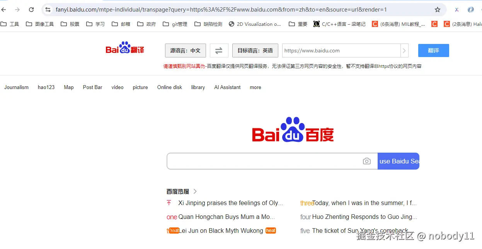Viewport: 482px width, 249px height.
Task: Open the 百度热搜 heading link
Action: click(178, 191)
